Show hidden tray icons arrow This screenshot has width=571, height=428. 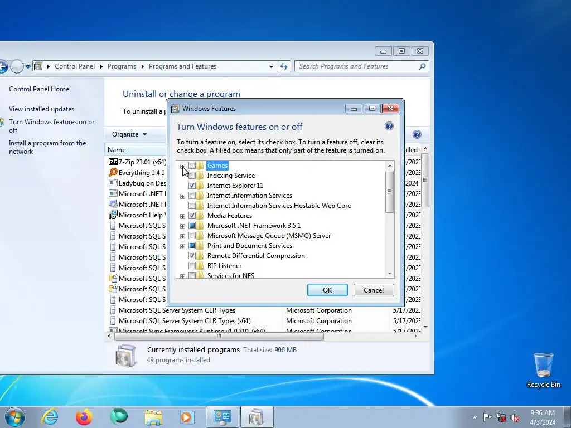click(x=474, y=417)
